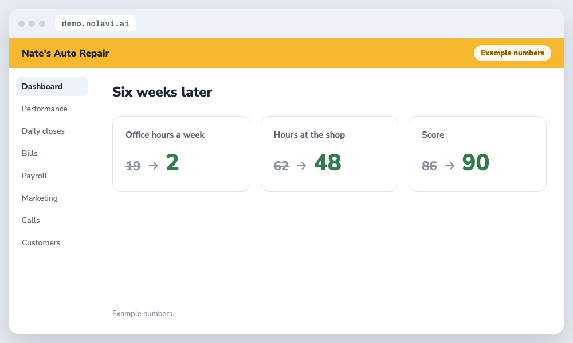Screen dimensions: 573x343
Task: Click the demo.nolavi.ai address field
Action: pos(95,23)
